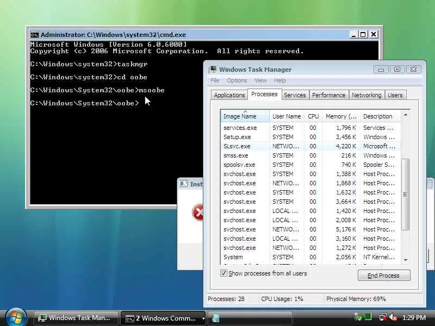Select the Setup.exe process row

point(310,137)
